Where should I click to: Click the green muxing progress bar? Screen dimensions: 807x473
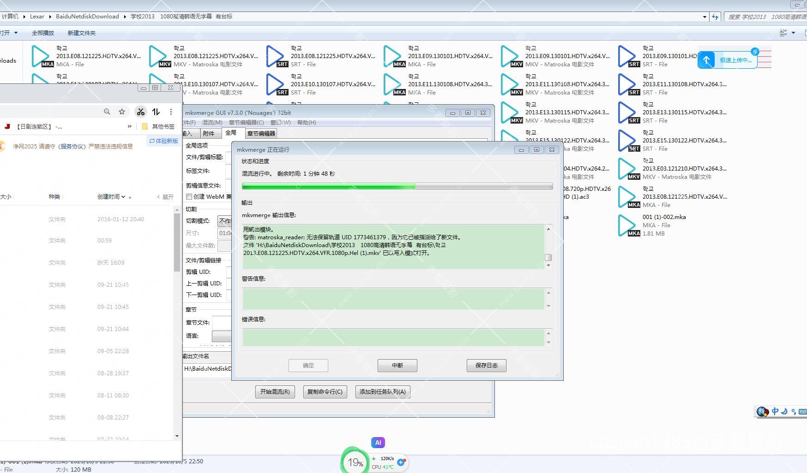397,186
